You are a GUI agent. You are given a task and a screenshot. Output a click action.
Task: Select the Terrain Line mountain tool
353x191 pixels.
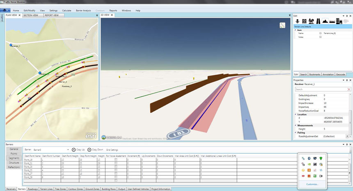click(325, 21)
